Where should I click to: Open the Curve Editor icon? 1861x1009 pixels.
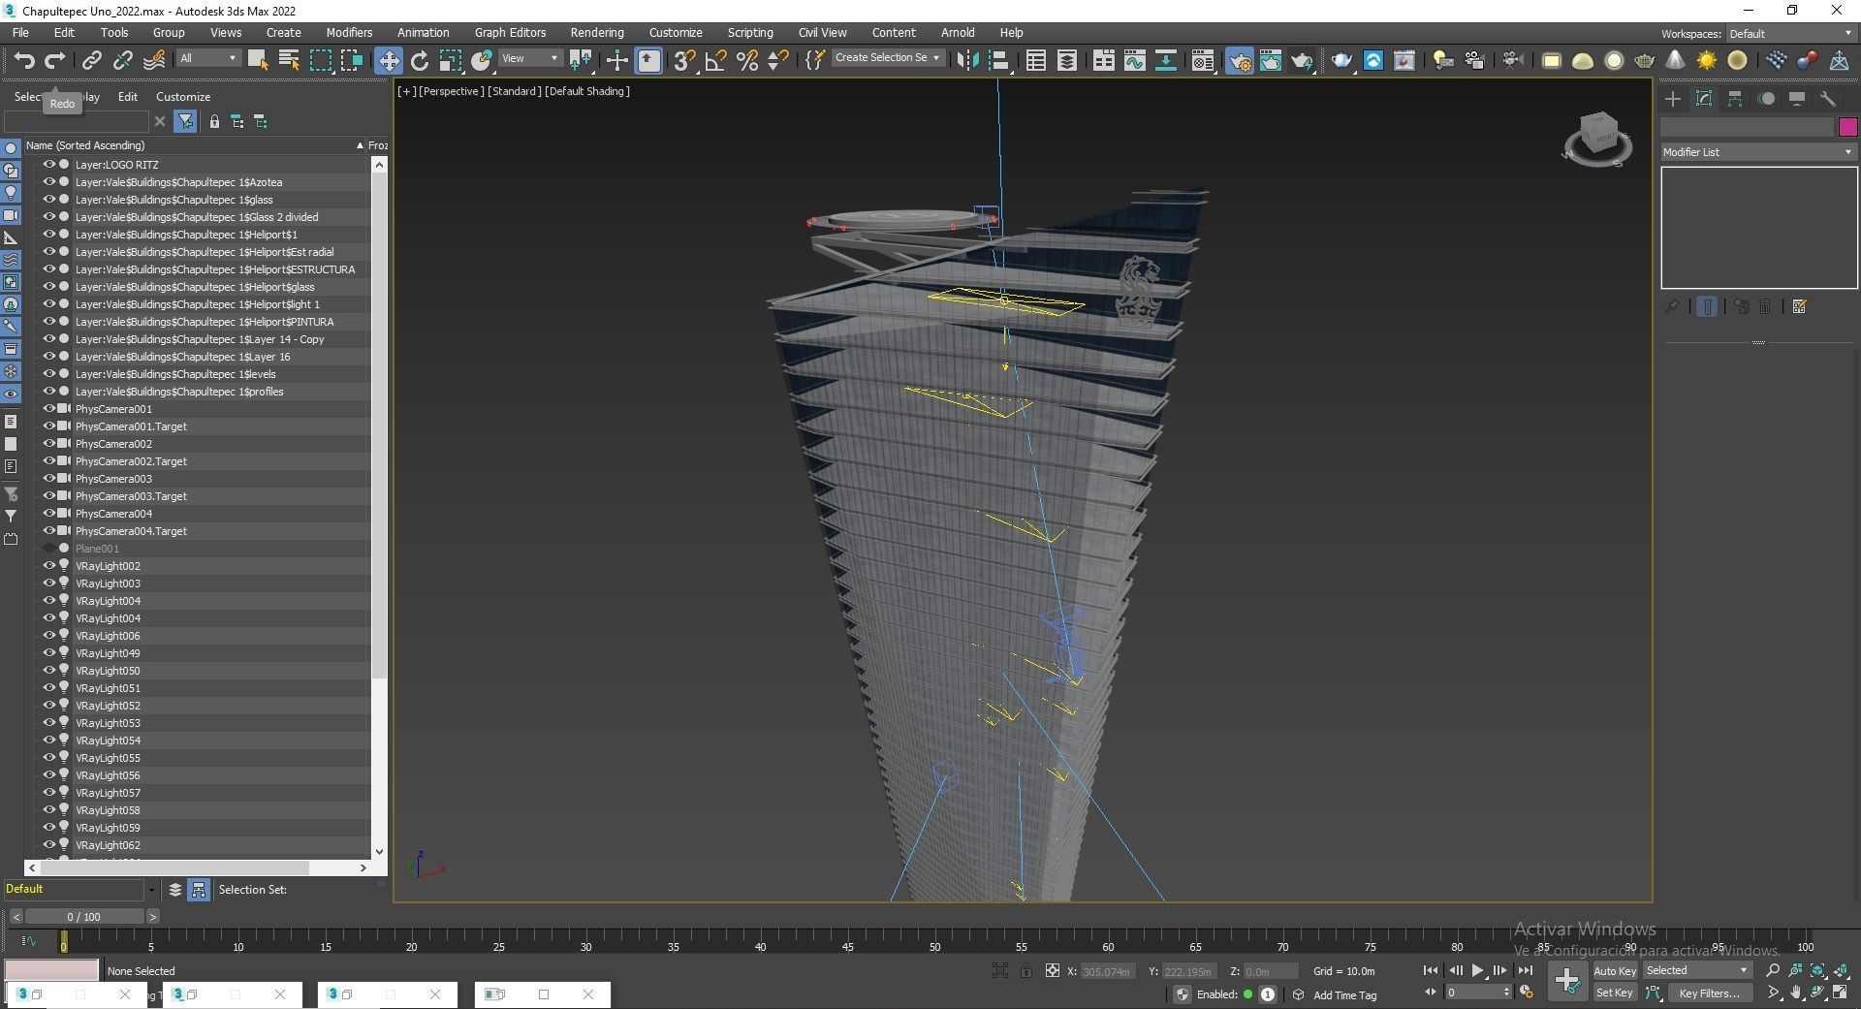[1134, 60]
